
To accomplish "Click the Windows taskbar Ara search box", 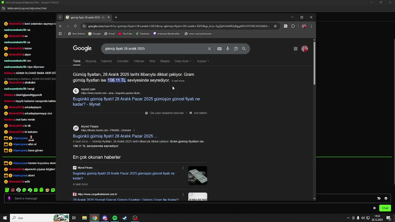I will tap(39, 218).
